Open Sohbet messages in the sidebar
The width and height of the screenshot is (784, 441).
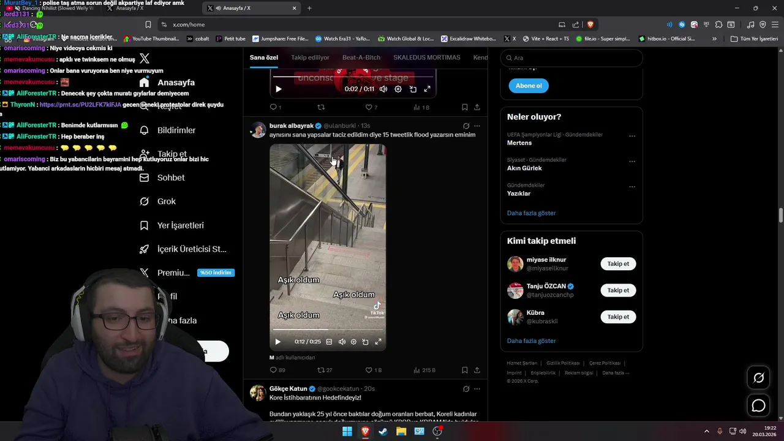(162, 178)
